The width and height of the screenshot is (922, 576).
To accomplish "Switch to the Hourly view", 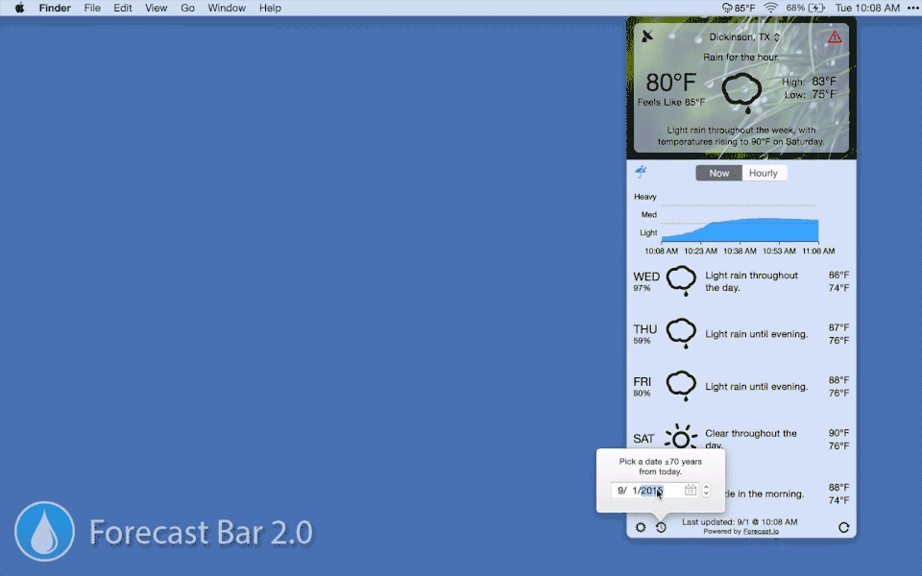I will pyautogui.click(x=764, y=174).
